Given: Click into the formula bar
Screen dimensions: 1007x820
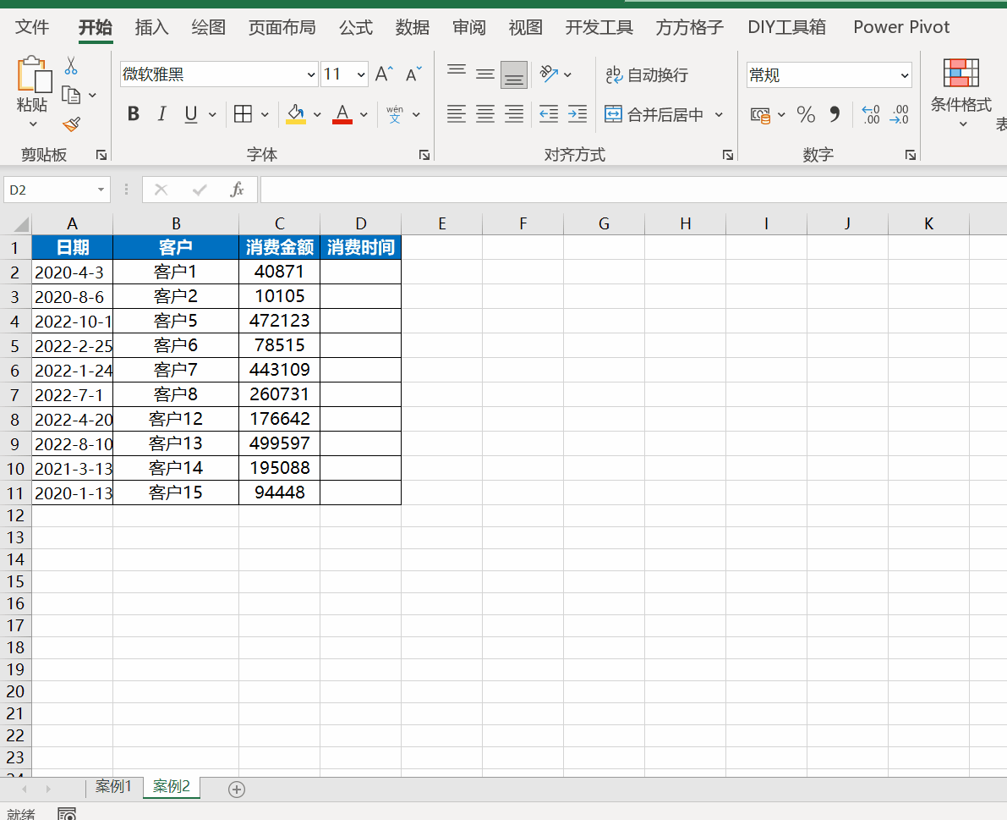Looking at the screenshot, I should (x=633, y=190).
